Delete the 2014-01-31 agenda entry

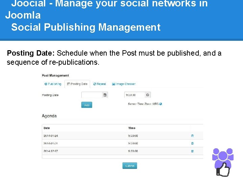click(192, 143)
